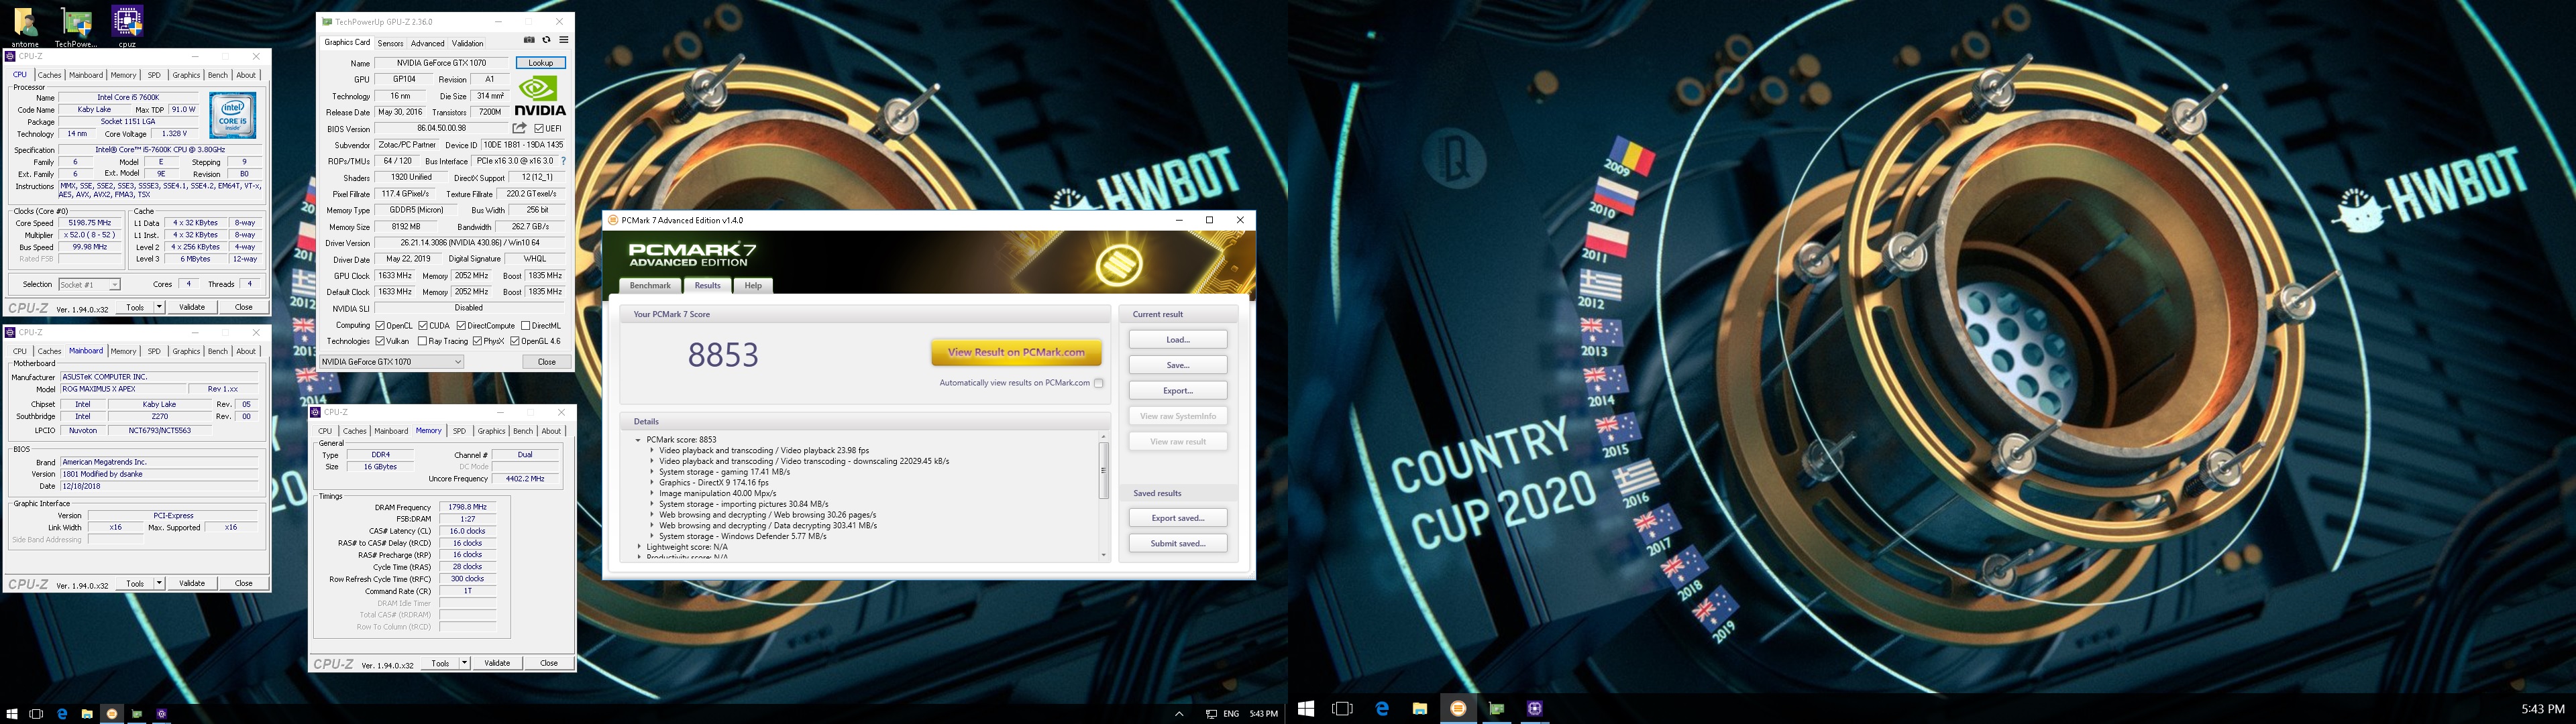This screenshot has height=724, width=2576.
Task: Open the GPU-Z hamburger menu
Action: click(x=563, y=40)
